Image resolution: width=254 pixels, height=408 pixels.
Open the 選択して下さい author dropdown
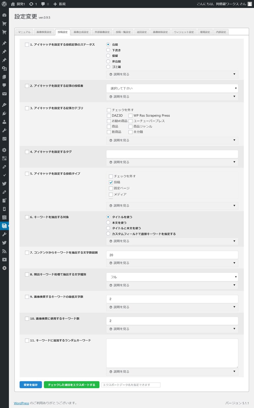[172, 88]
